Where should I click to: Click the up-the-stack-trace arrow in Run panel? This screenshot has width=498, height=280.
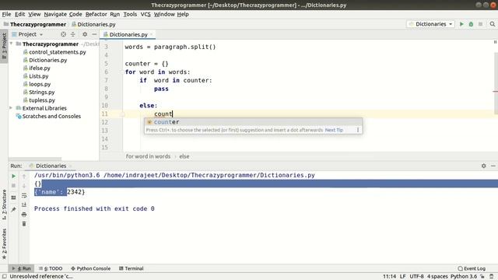pos(24,176)
